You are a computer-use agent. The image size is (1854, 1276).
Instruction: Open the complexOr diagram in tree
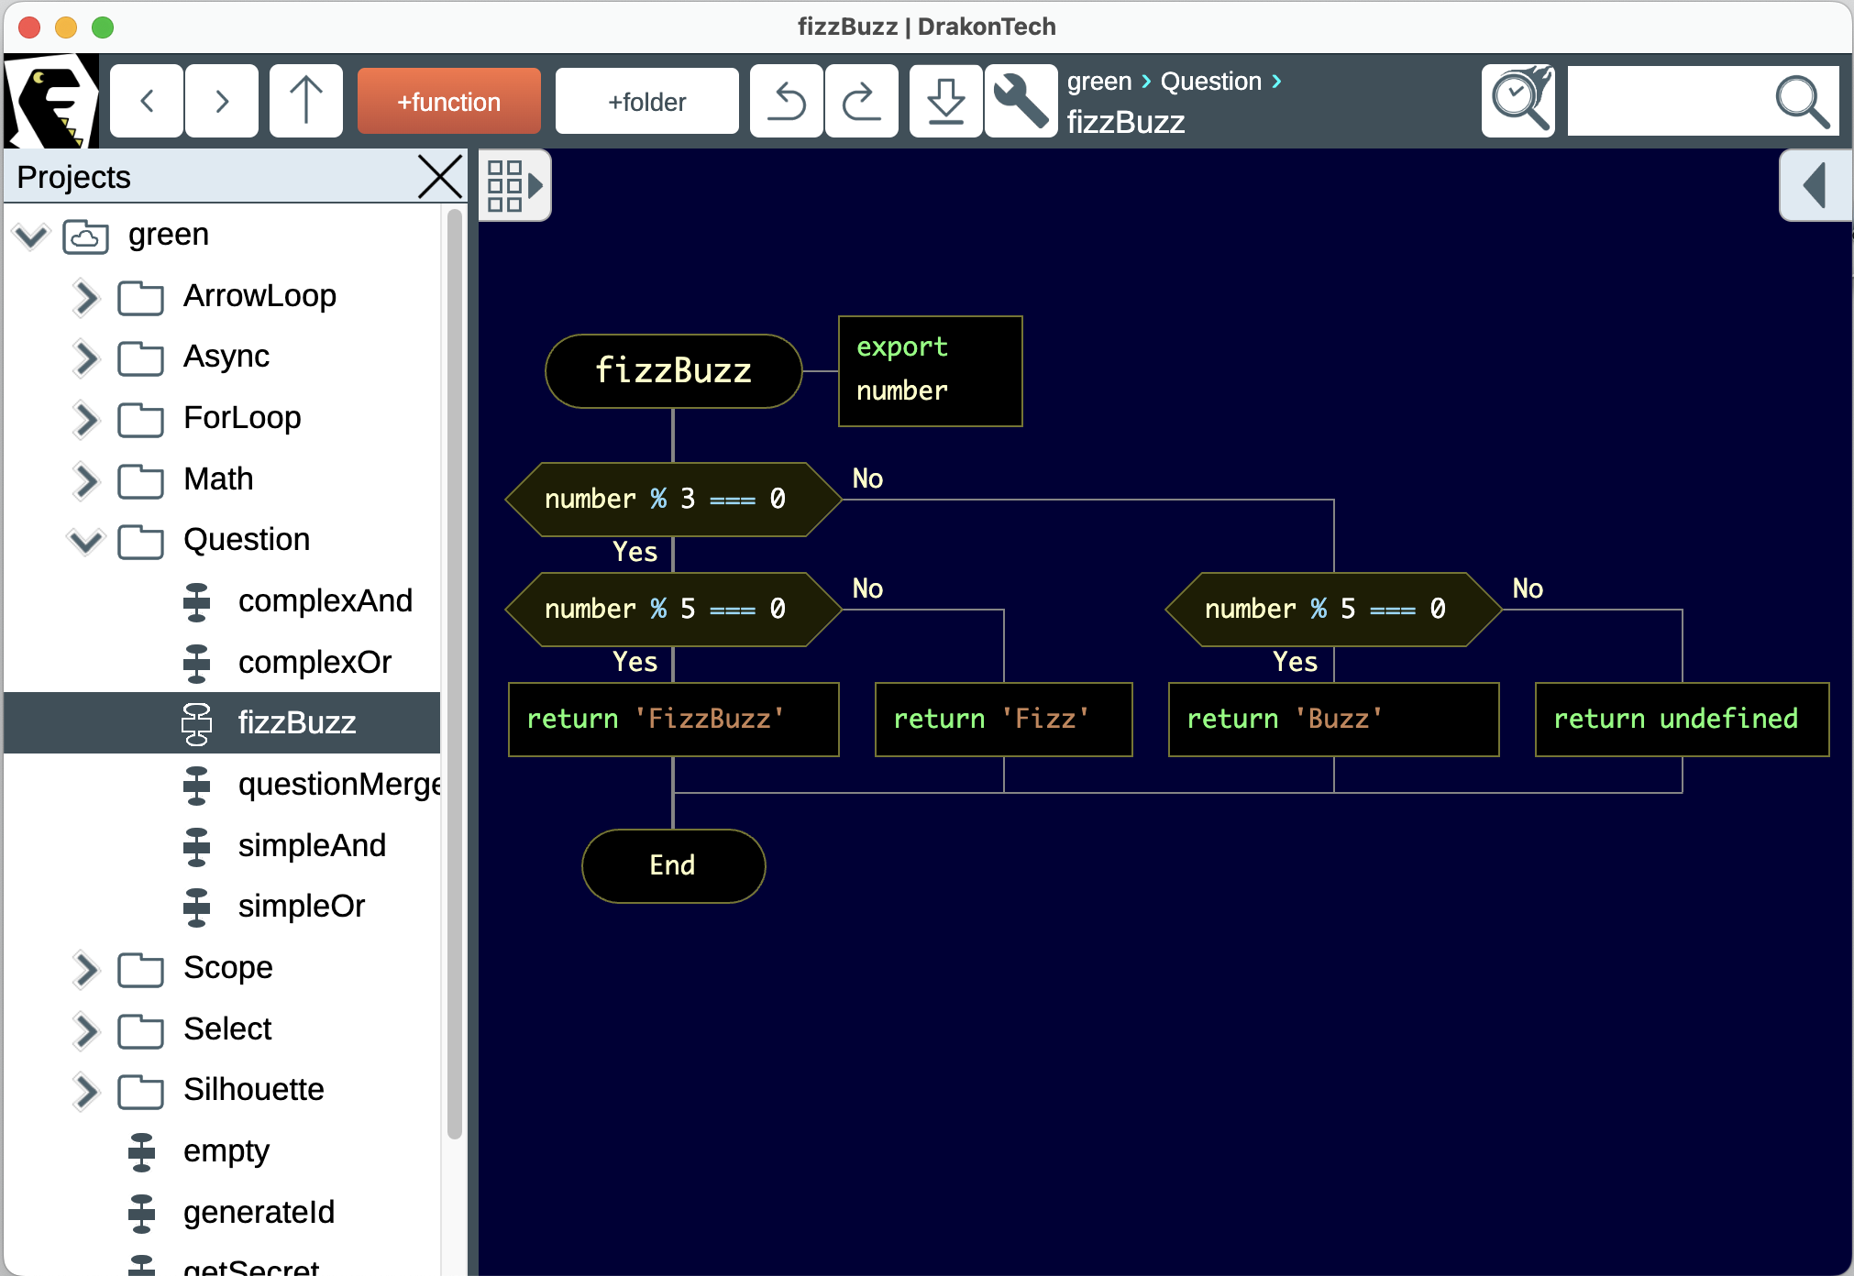pyautogui.click(x=314, y=662)
